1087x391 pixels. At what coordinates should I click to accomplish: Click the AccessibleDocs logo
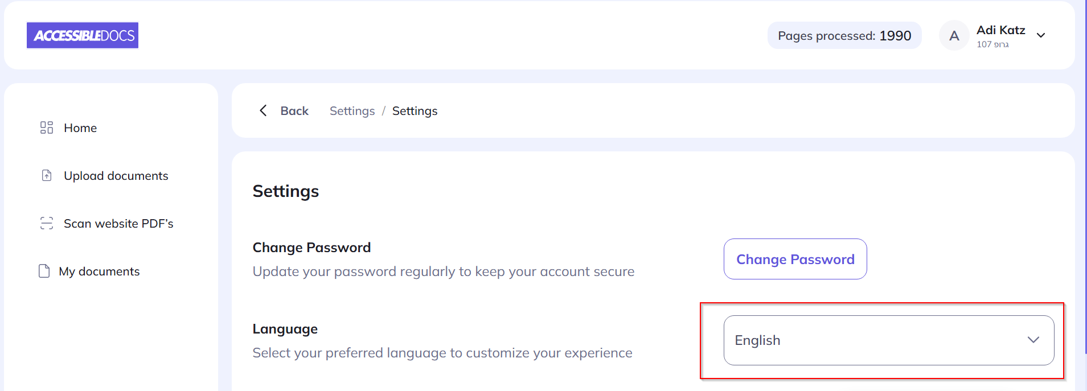click(83, 35)
